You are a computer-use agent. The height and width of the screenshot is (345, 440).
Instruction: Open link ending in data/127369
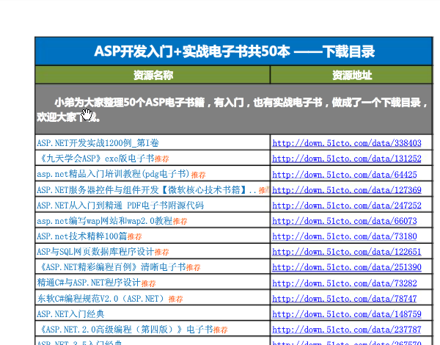click(x=347, y=190)
